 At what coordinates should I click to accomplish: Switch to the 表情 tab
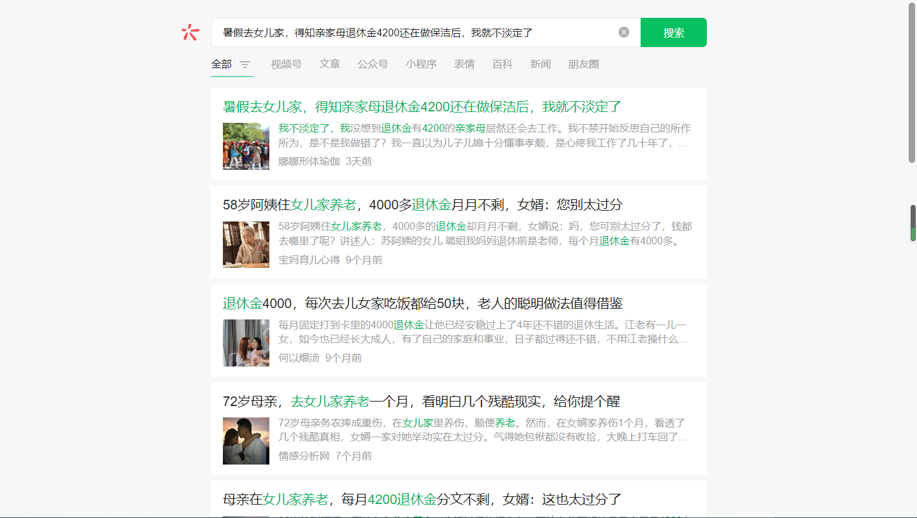pyautogui.click(x=464, y=64)
